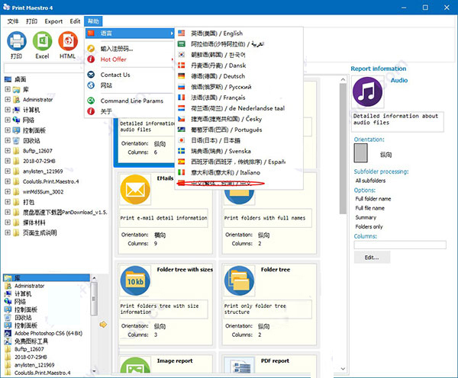
Task: Choose de Nederlandse taal entry
Action: tap(239, 108)
